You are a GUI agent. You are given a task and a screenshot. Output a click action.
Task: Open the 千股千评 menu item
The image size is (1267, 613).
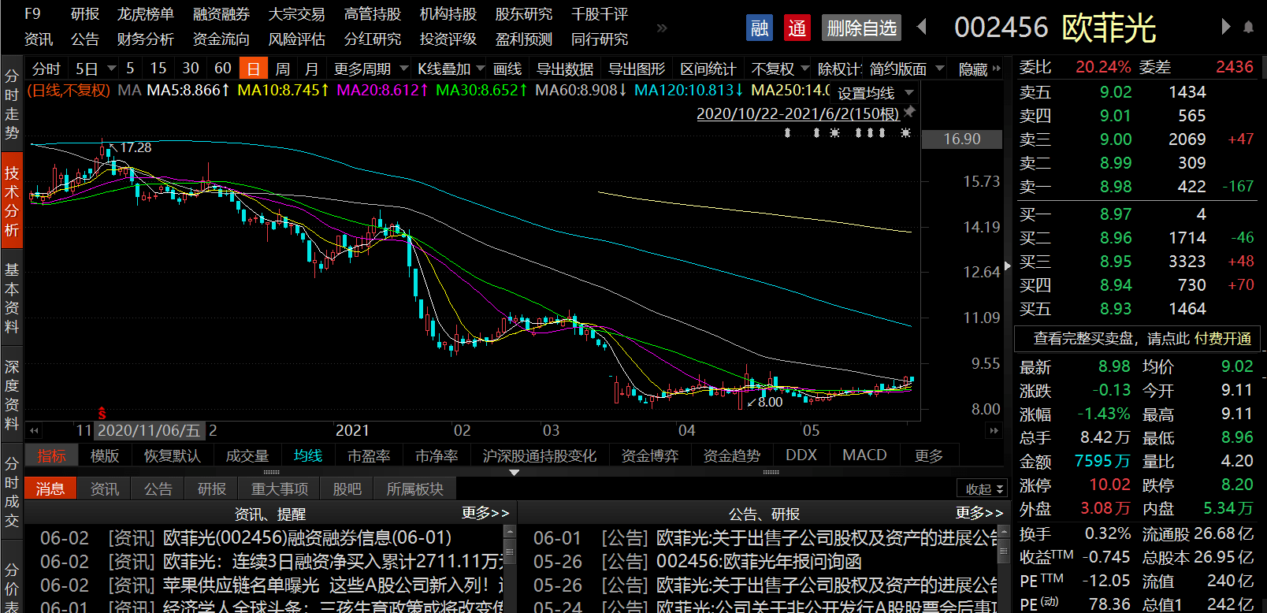pyautogui.click(x=600, y=14)
